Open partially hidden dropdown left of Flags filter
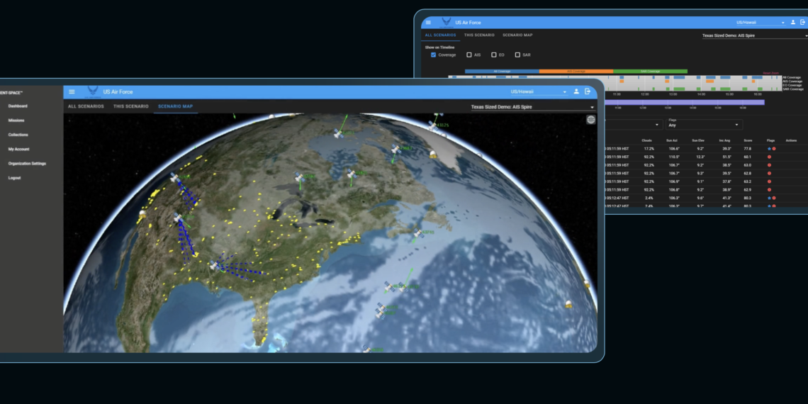808x404 pixels. (634, 125)
